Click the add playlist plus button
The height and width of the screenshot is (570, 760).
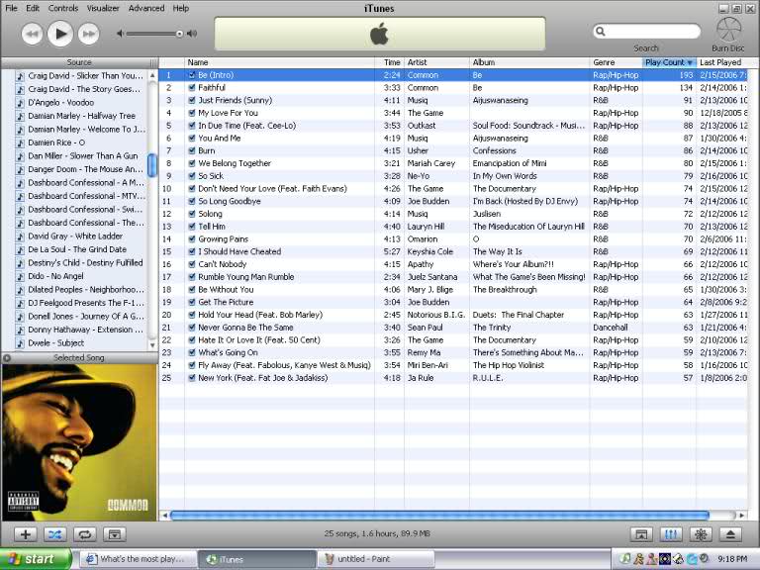click(x=26, y=534)
